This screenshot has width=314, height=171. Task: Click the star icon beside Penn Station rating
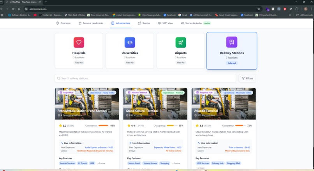60,125
